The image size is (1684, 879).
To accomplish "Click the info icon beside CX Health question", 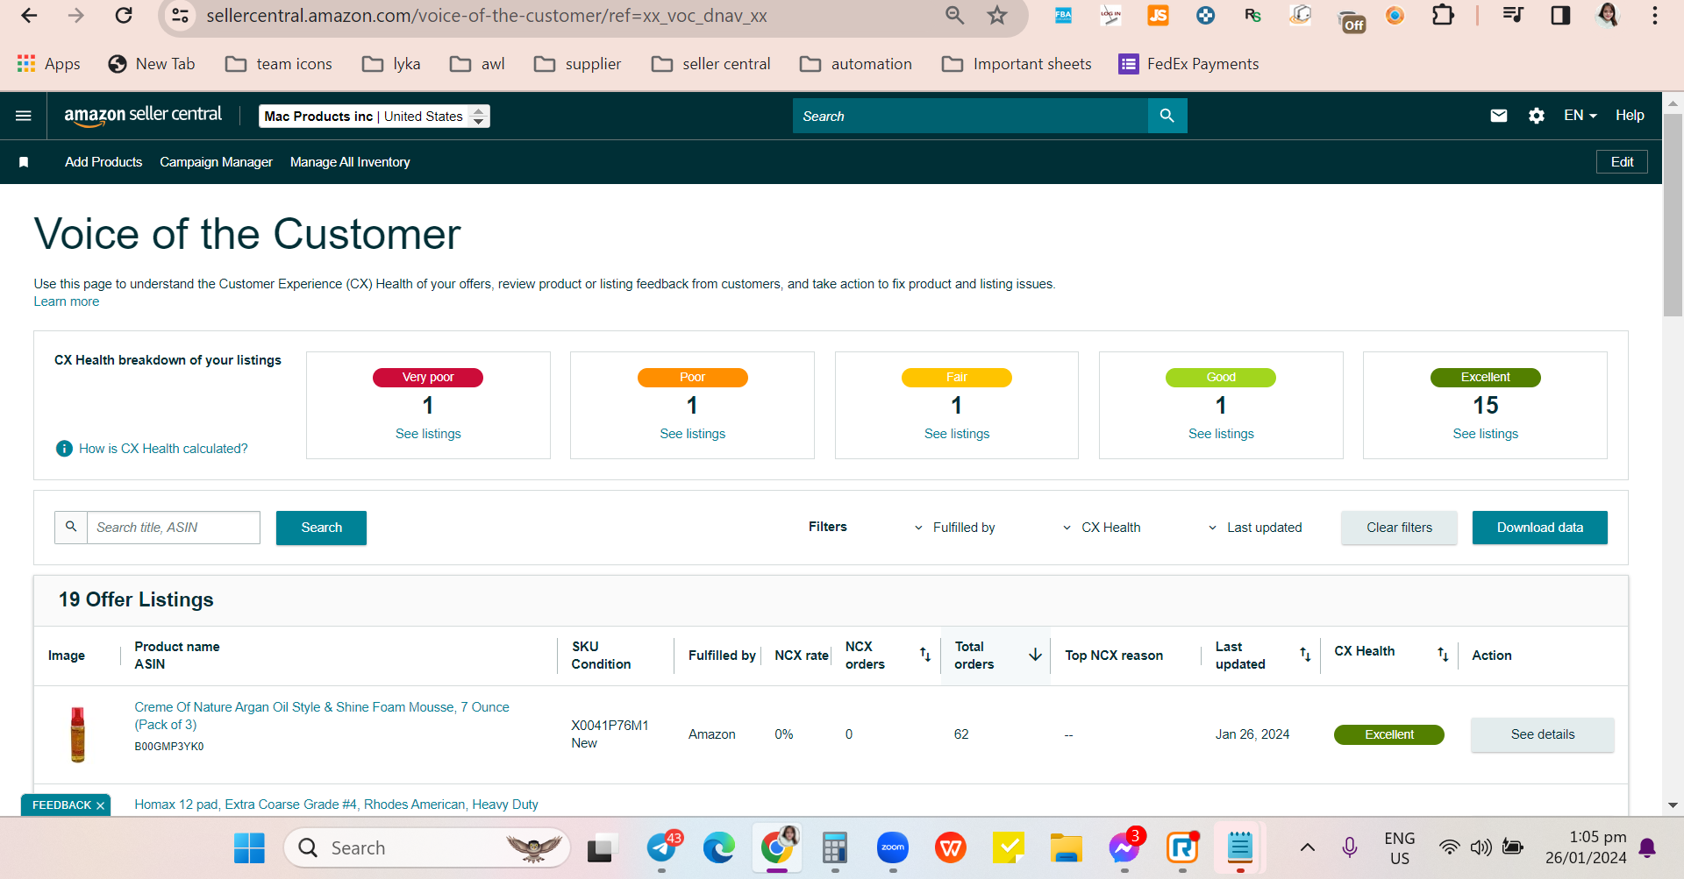I will (64, 449).
